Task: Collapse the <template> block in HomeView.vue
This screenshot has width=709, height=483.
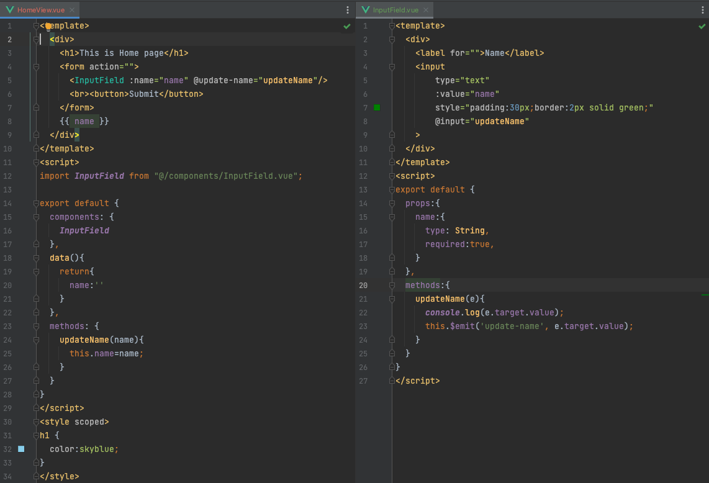Action: pos(36,26)
